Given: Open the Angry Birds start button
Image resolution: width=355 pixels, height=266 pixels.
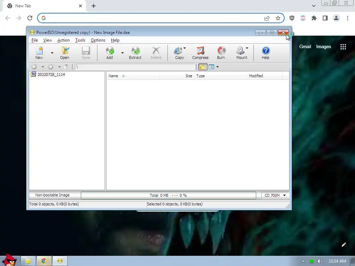Looking at the screenshot, I should click(x=9, y=260).
